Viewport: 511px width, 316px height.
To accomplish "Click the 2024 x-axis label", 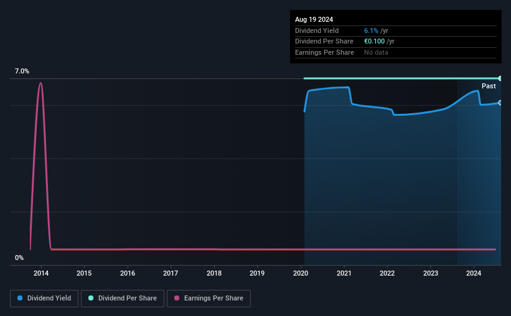I will tap(474, 273).
